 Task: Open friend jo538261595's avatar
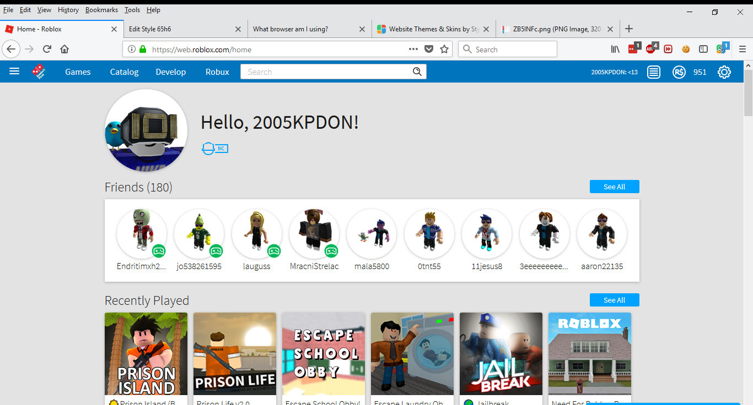coord(199,233)
